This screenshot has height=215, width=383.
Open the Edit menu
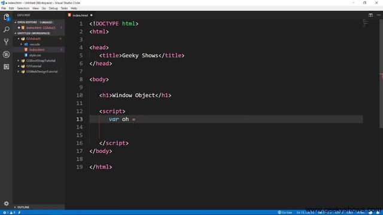click(11, 8)
